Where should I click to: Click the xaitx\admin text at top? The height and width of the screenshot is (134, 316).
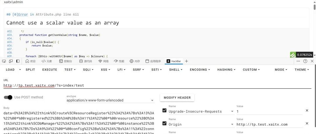pyautogui.click(x=13, y=2)
